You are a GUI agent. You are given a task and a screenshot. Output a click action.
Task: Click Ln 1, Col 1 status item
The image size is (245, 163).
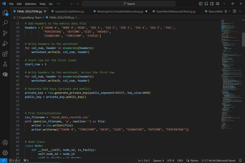pos(144,160)
